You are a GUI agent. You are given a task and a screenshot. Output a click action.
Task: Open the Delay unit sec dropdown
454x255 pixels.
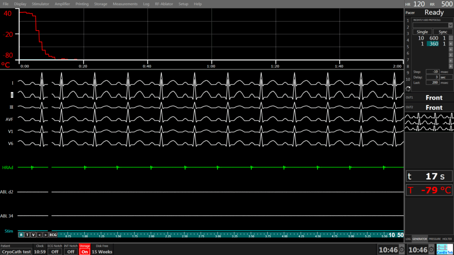pyautogui.click(x=446, y=77)
